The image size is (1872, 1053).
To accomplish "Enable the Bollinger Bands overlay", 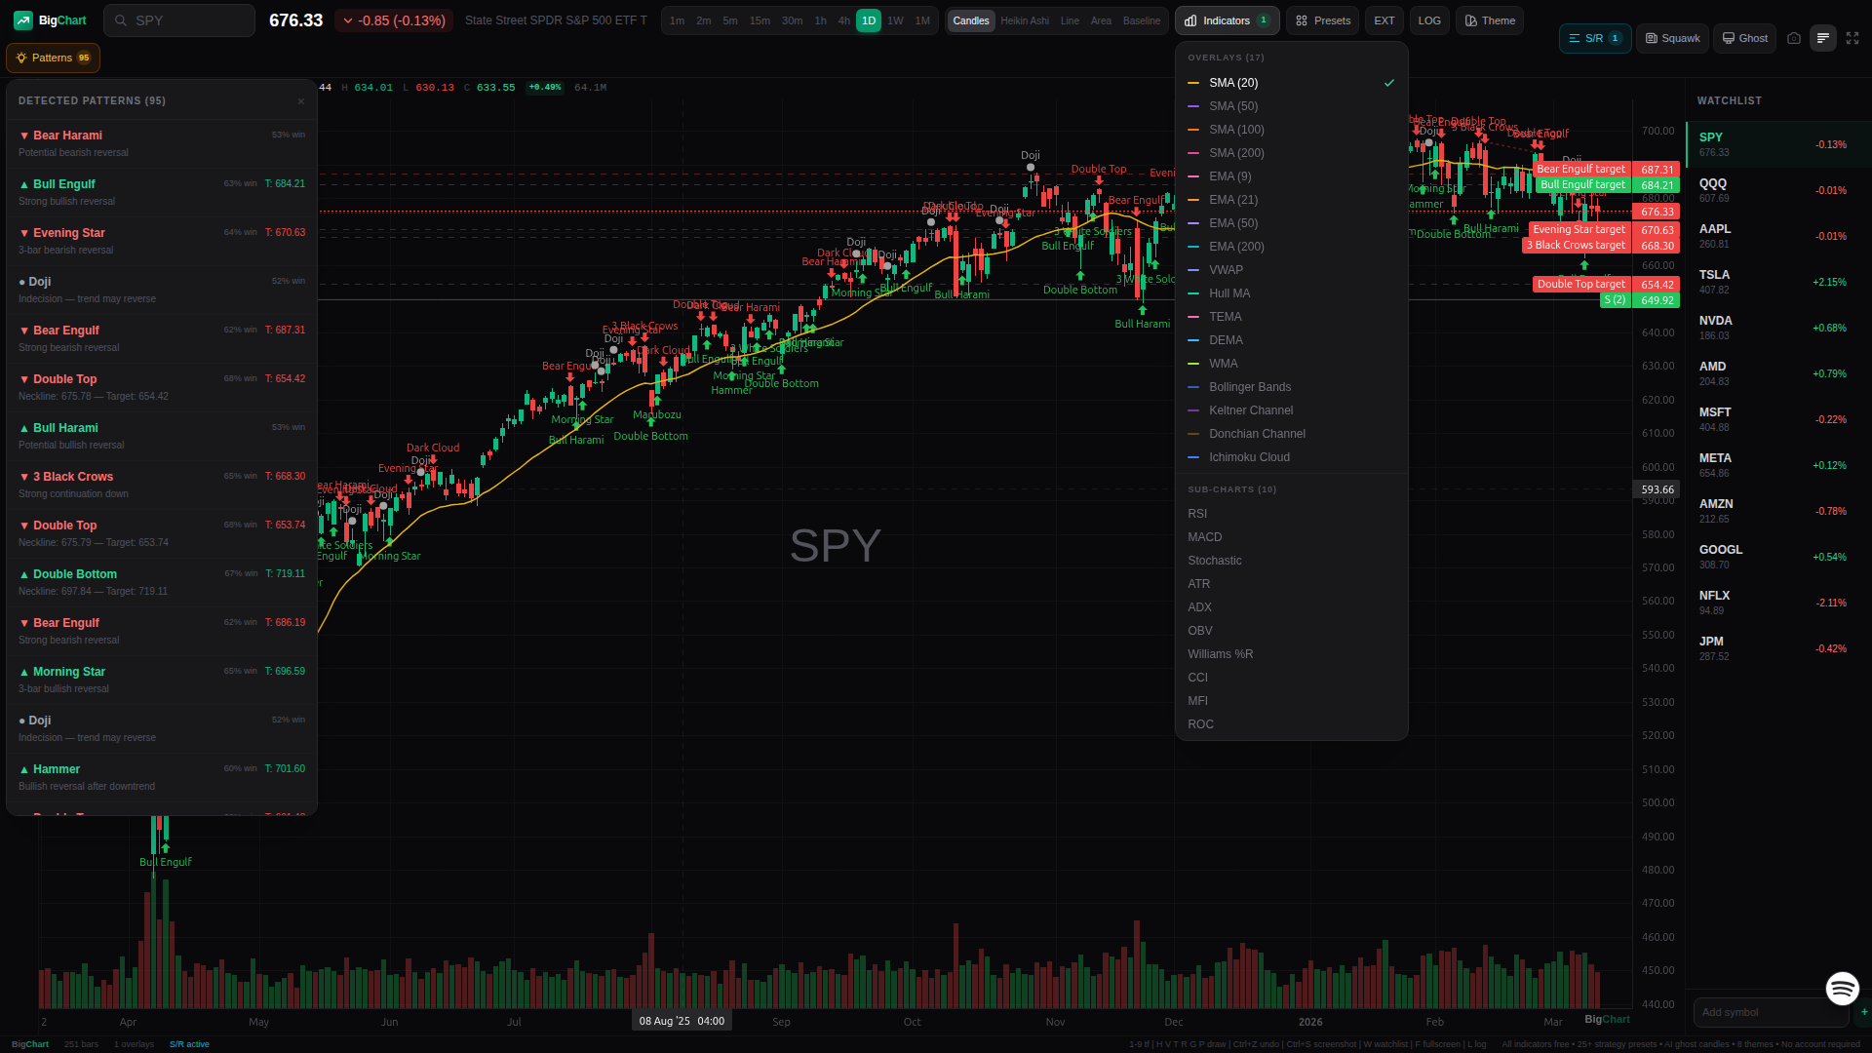I will coord(1250,387).
